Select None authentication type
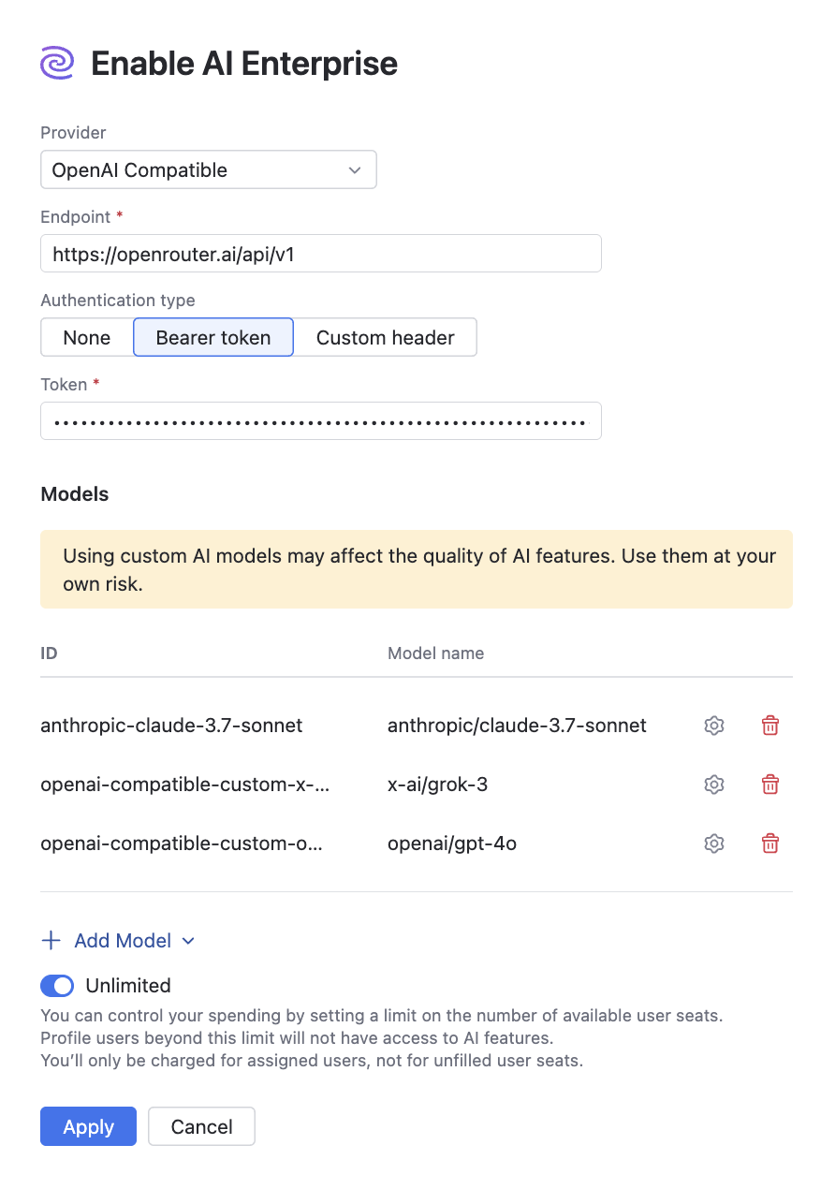The height and width of the screenshot is (1189, 835). (86, 337)
